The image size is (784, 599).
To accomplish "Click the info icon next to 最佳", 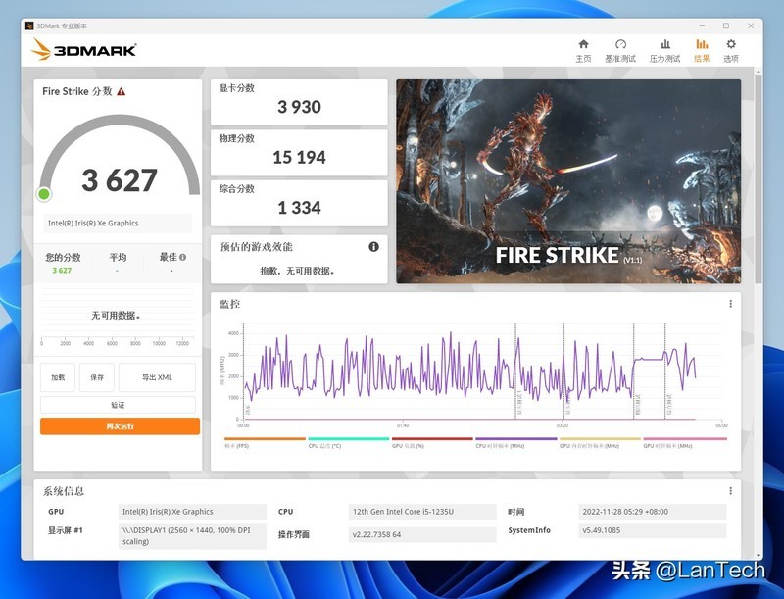I will click(x=182, y=257).
